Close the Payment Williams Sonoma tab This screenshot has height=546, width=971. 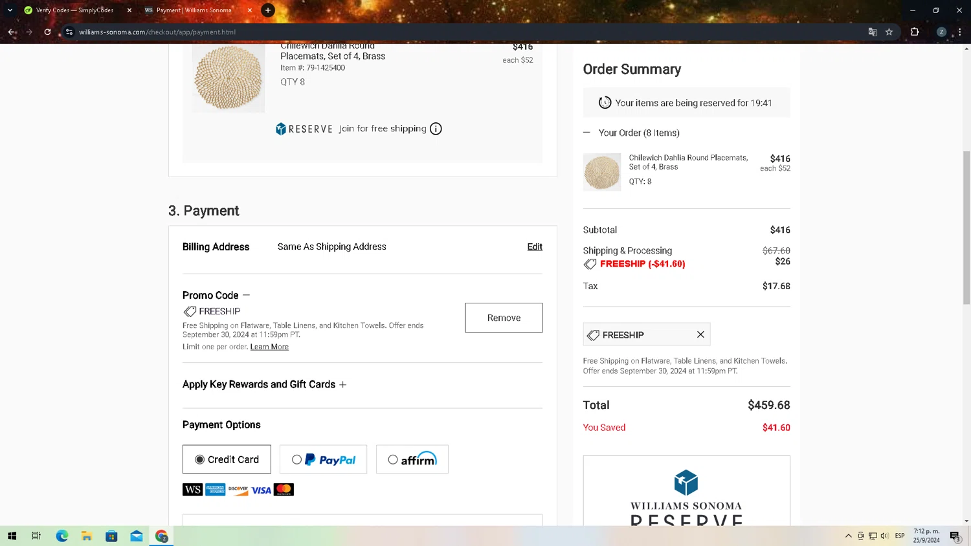point(250,10)
